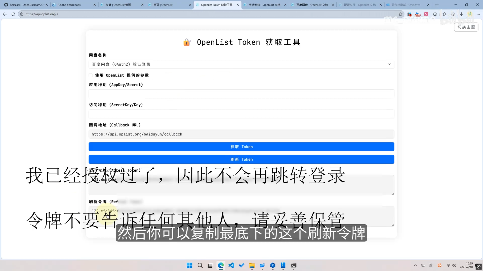Enable the 使用 OpenList 提供的参数 checkbox
483x271 pixels.
(90, 75)
